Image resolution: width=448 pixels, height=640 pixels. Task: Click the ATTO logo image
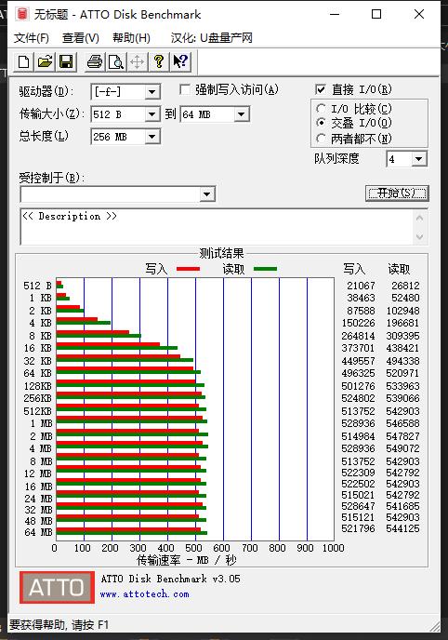coord(57,587)
